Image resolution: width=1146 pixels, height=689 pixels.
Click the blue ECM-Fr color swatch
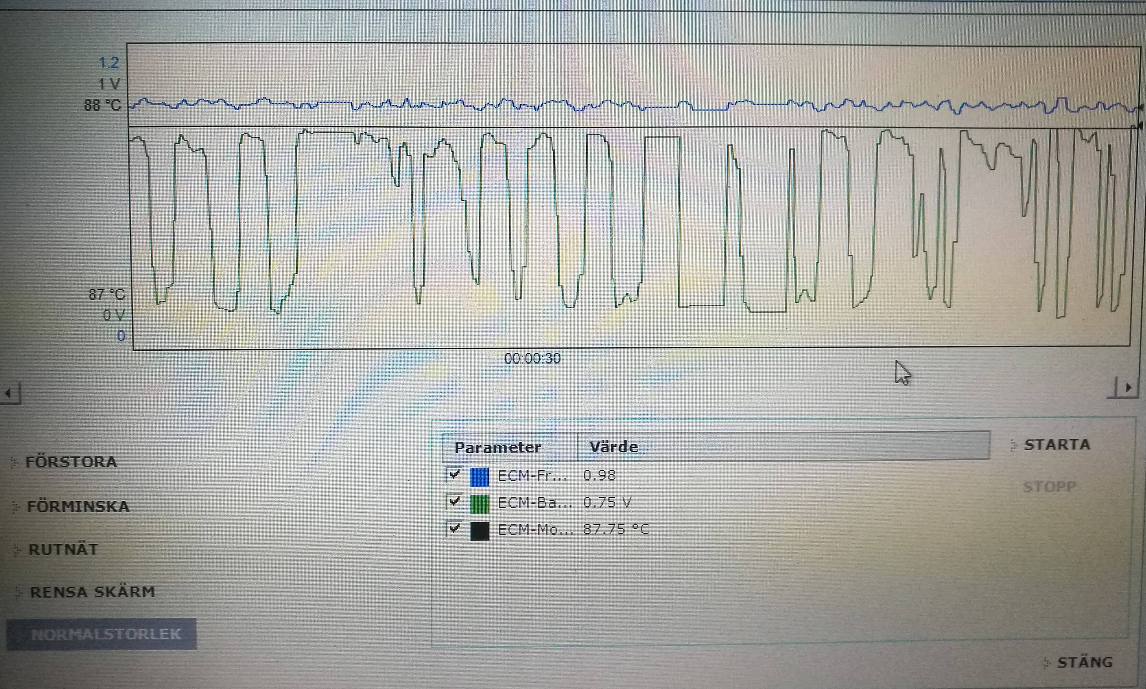pos(479,477)
